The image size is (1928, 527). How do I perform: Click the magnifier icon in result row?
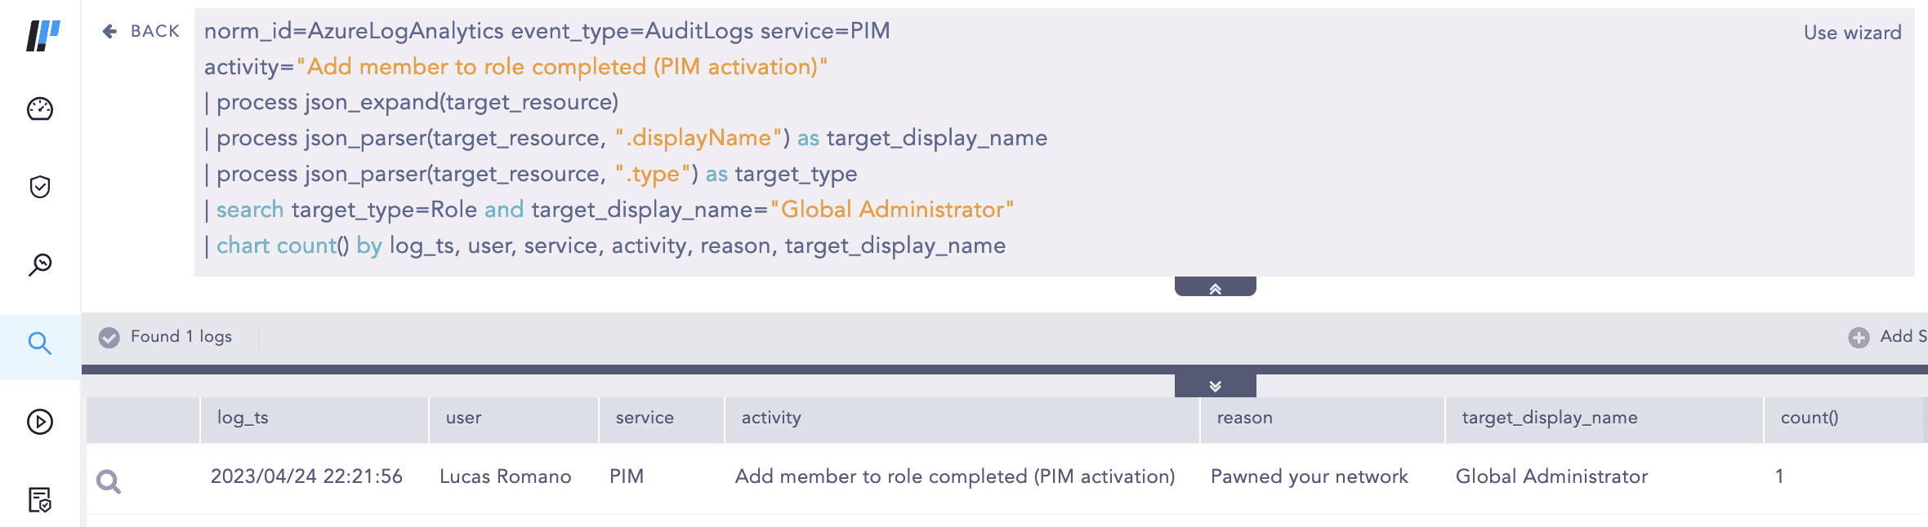click(x=109, y=481)
